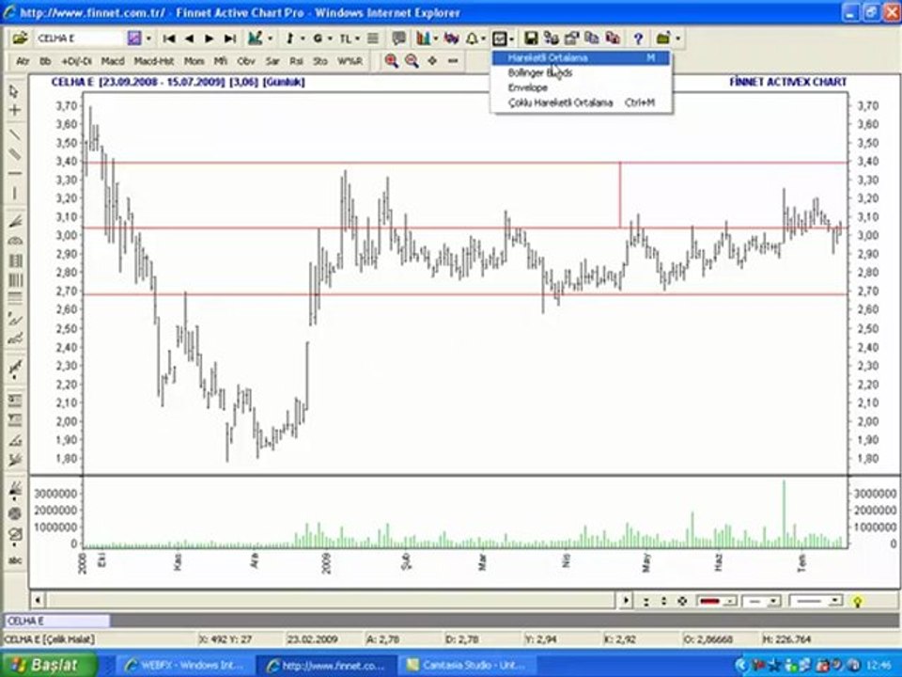The image size is (902, 677).
Task: Add the Macd-Hist indicator
Action: tap(154, 60)
